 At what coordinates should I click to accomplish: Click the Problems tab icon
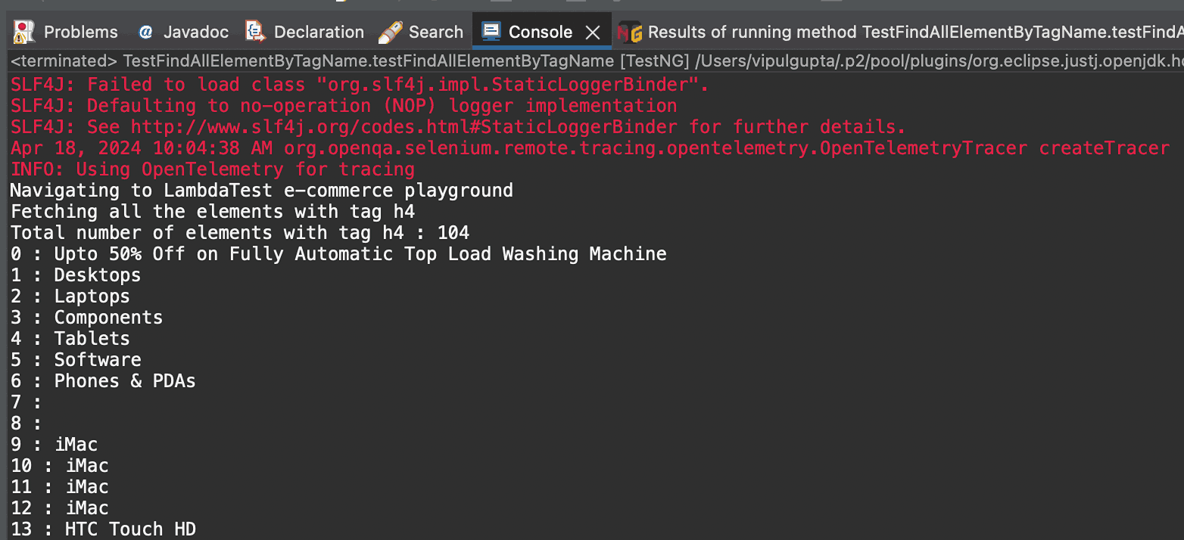coord(25,32)
